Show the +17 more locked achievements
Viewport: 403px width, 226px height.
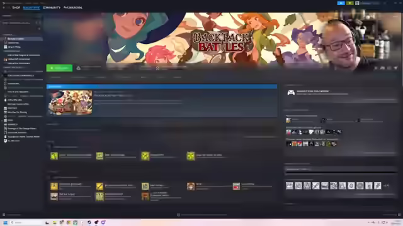pos(386,186)
